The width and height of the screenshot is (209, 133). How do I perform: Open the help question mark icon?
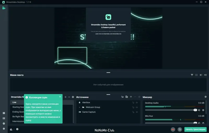click(4, 124)
